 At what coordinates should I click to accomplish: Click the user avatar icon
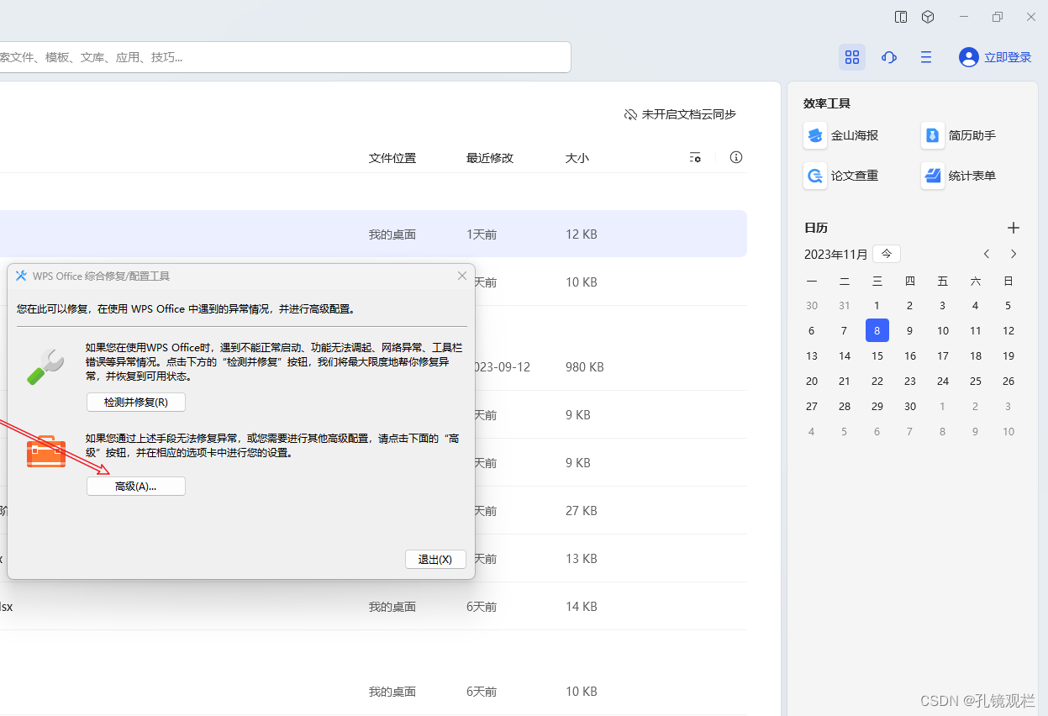(969, 57)
